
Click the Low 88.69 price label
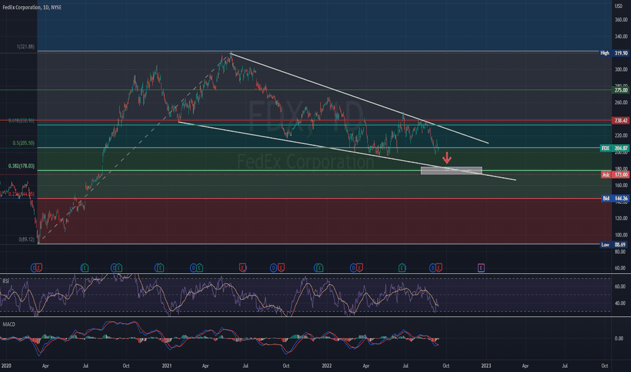tap(614, 245)
